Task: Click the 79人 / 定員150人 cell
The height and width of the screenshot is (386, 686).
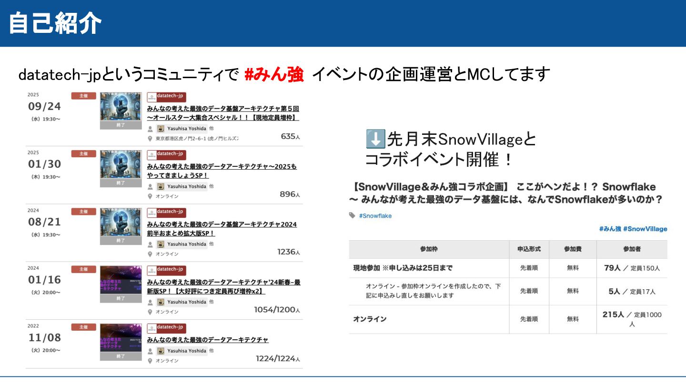Action: pos(632,268)
